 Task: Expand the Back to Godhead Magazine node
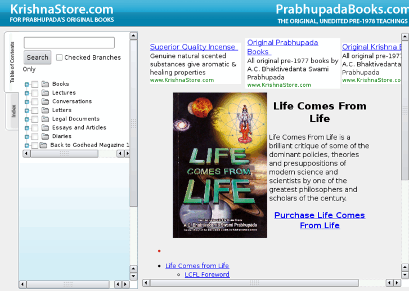26,145
